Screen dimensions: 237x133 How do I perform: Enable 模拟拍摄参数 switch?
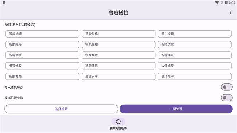[226, 98]
